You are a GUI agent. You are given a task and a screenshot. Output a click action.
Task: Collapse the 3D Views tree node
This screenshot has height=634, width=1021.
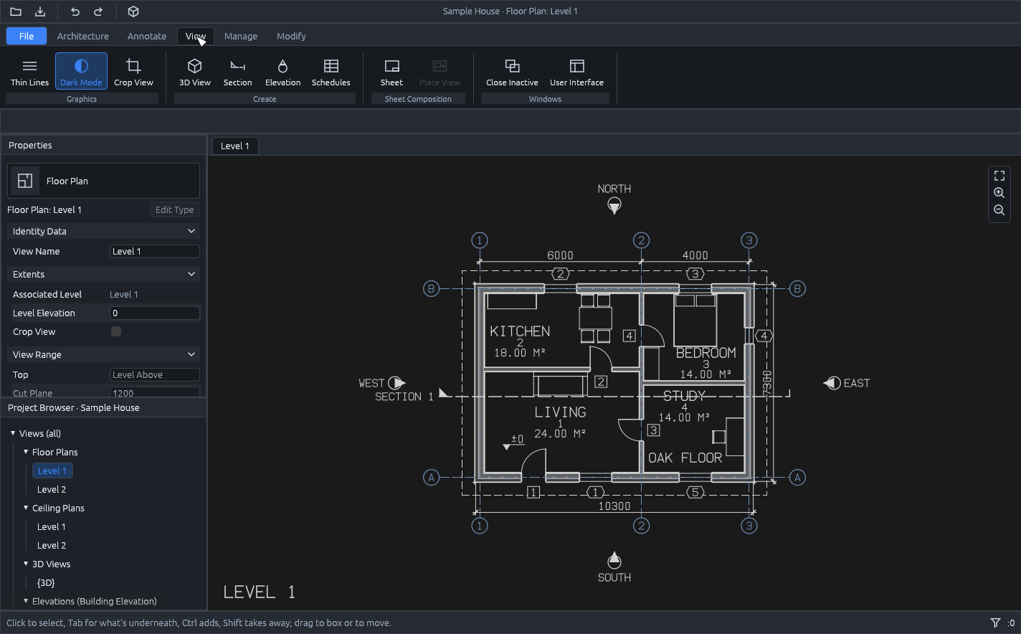pos(26,564)
